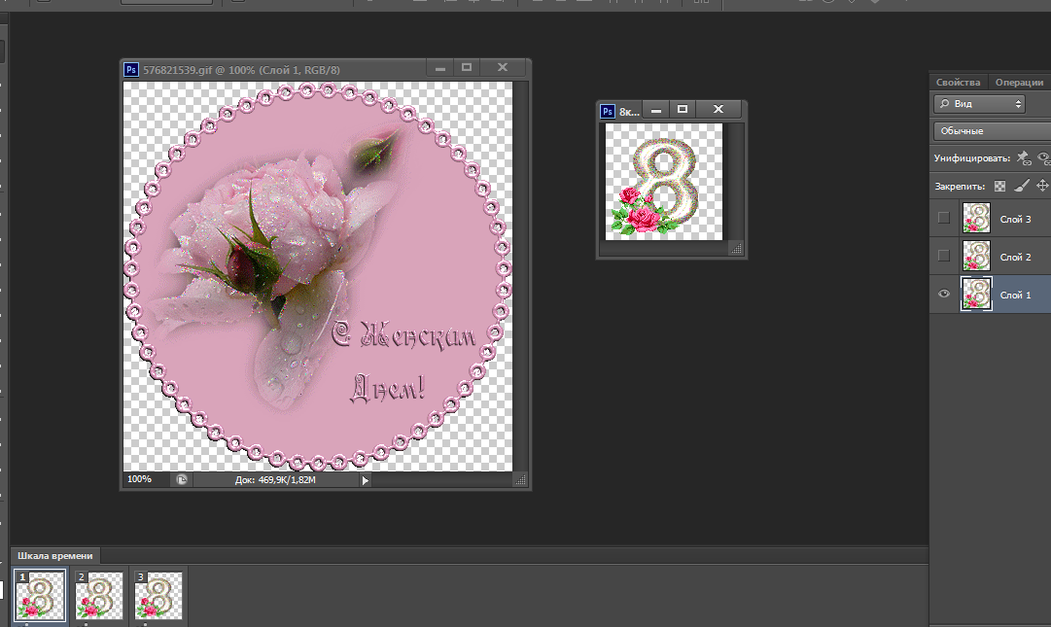Click the 100% zoom field in status bar
The height and width of the screenshot is (627, 1051).
tap(140, 479)
